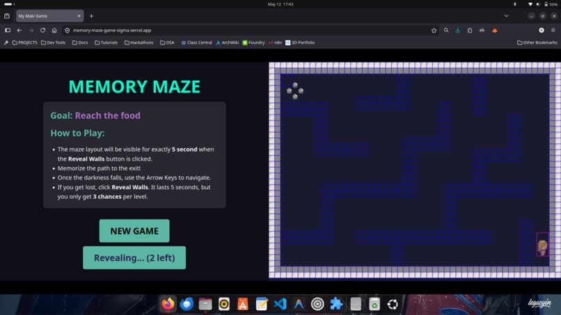Click the "MEMORY MAZE" title
561x315 pixels.
coord(134,86)
